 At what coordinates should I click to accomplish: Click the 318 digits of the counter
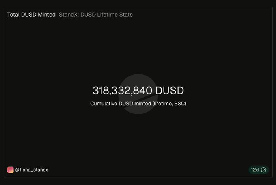101,91
